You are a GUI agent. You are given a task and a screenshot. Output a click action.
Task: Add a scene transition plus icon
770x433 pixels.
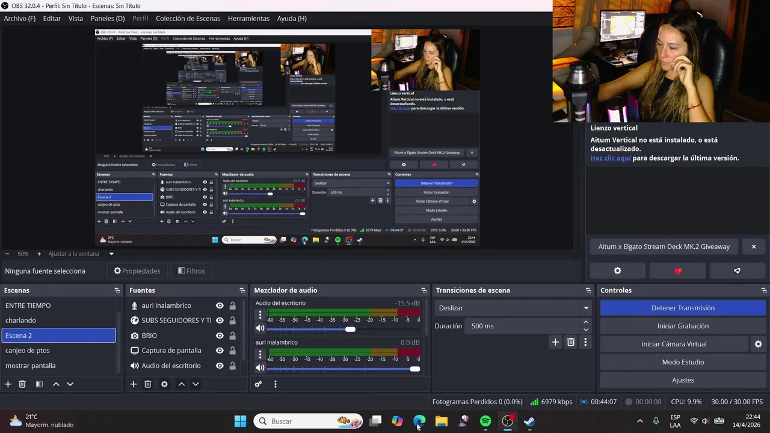click(x=555, y=342)
